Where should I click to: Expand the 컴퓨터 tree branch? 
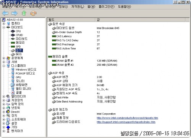tap(4, 24)
